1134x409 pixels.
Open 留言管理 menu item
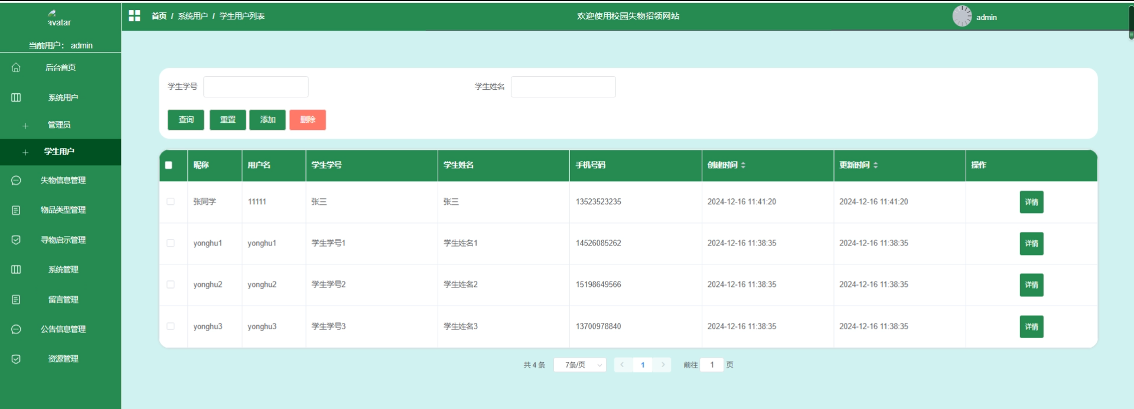pos(60,299)
